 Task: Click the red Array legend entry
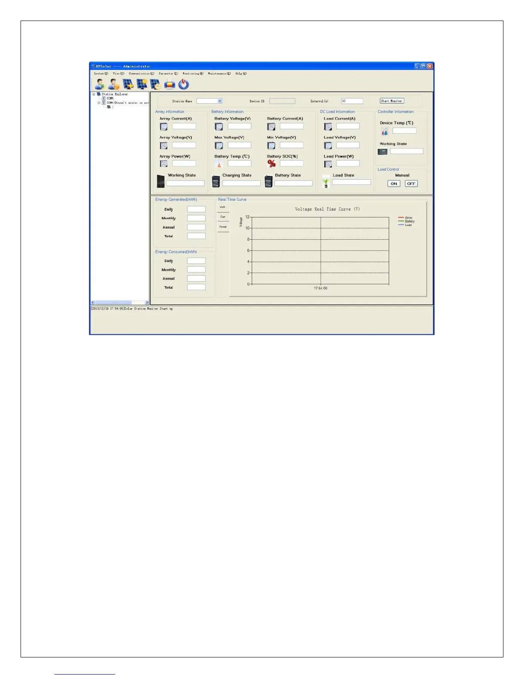(x=405, y=218)
